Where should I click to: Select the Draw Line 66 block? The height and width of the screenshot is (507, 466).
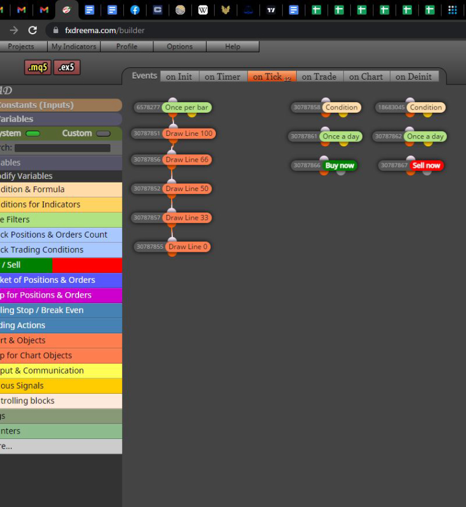click(x=187, y=160)
